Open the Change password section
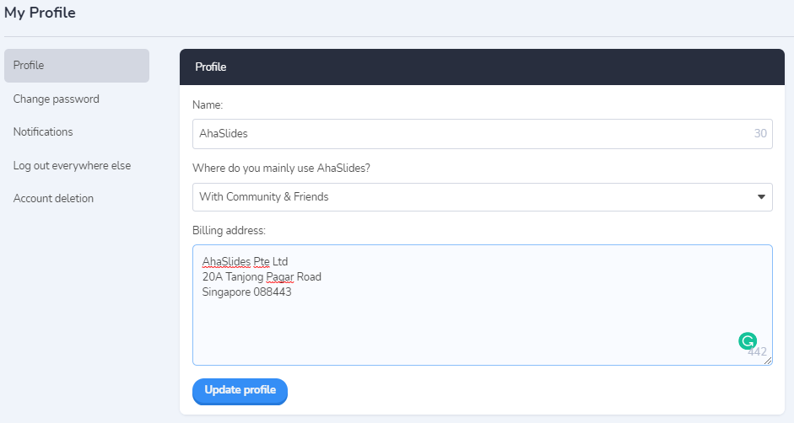 coord(57,99)
